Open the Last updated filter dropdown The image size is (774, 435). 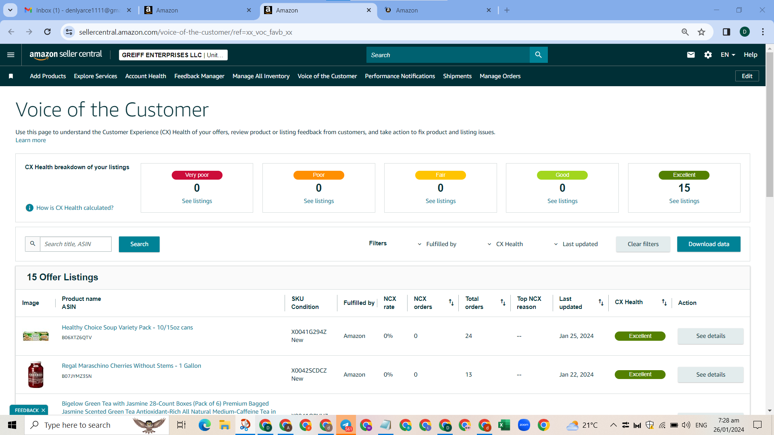pos(575,244)
